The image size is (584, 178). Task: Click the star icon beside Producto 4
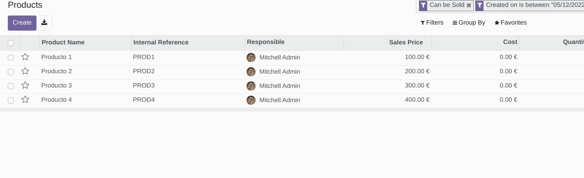[x=25, y=100]
